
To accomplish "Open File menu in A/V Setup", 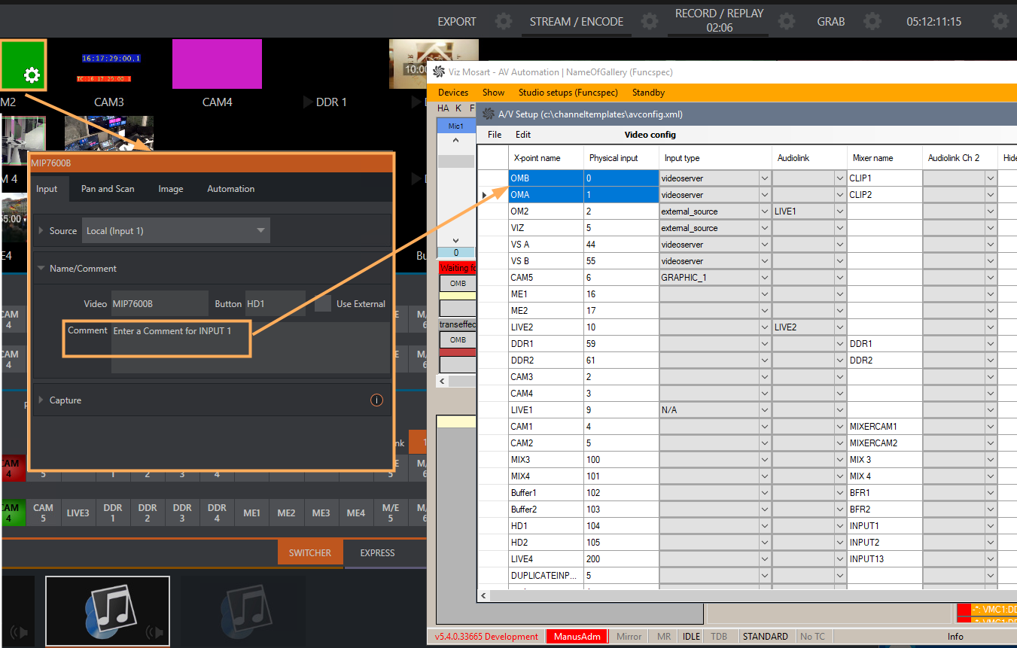I will [x=495, y=135].
